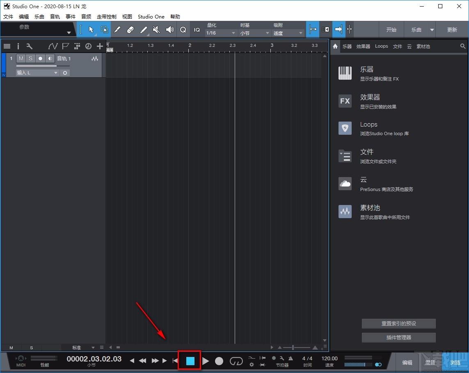
Task: Toggle the blue switch by the level meter
Action: [378, 364]
